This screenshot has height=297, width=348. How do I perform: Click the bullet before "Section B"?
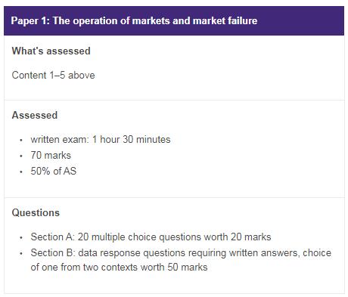[x=21, y=253]
